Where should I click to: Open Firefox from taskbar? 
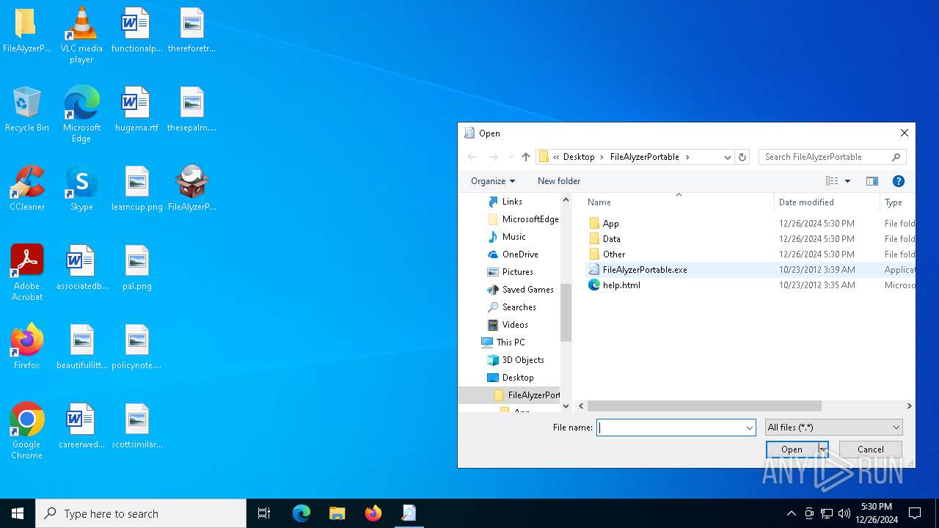pos(373,513)
